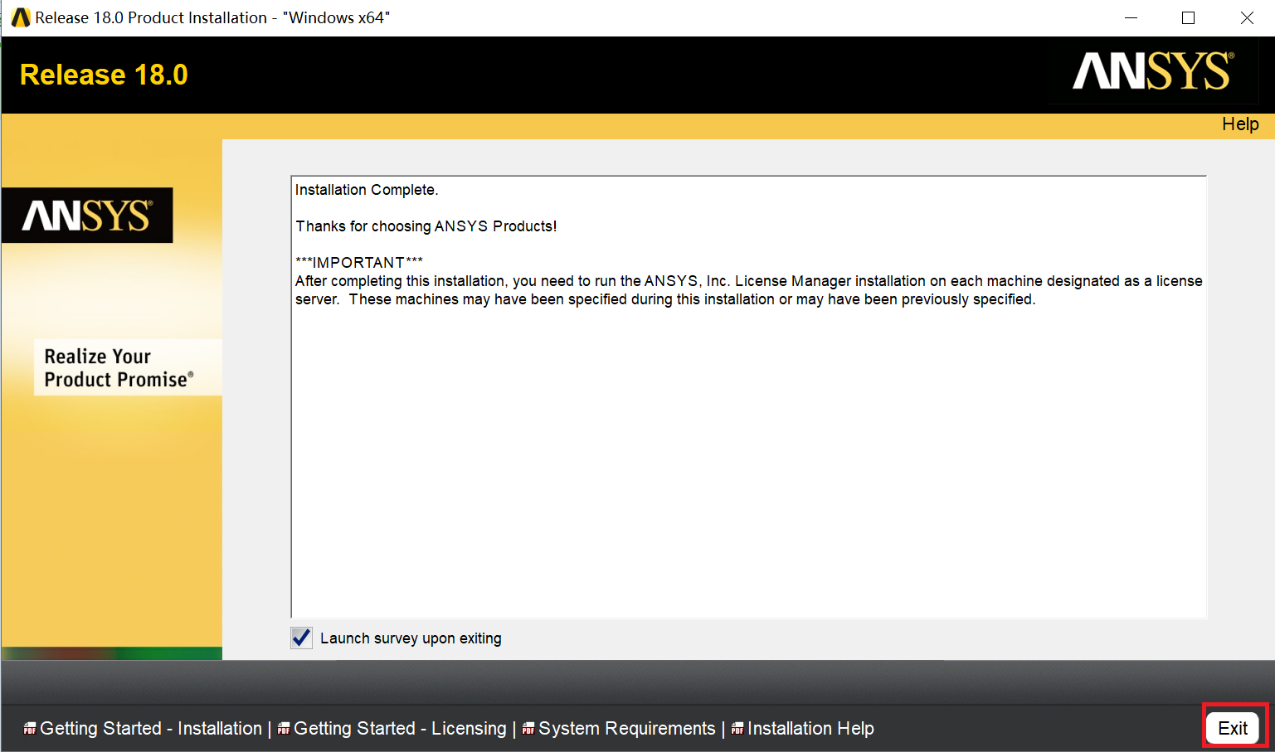The height and width of the screenshot is (752, 1275).
Task: Open the Help link
Action: [1240, 124]
